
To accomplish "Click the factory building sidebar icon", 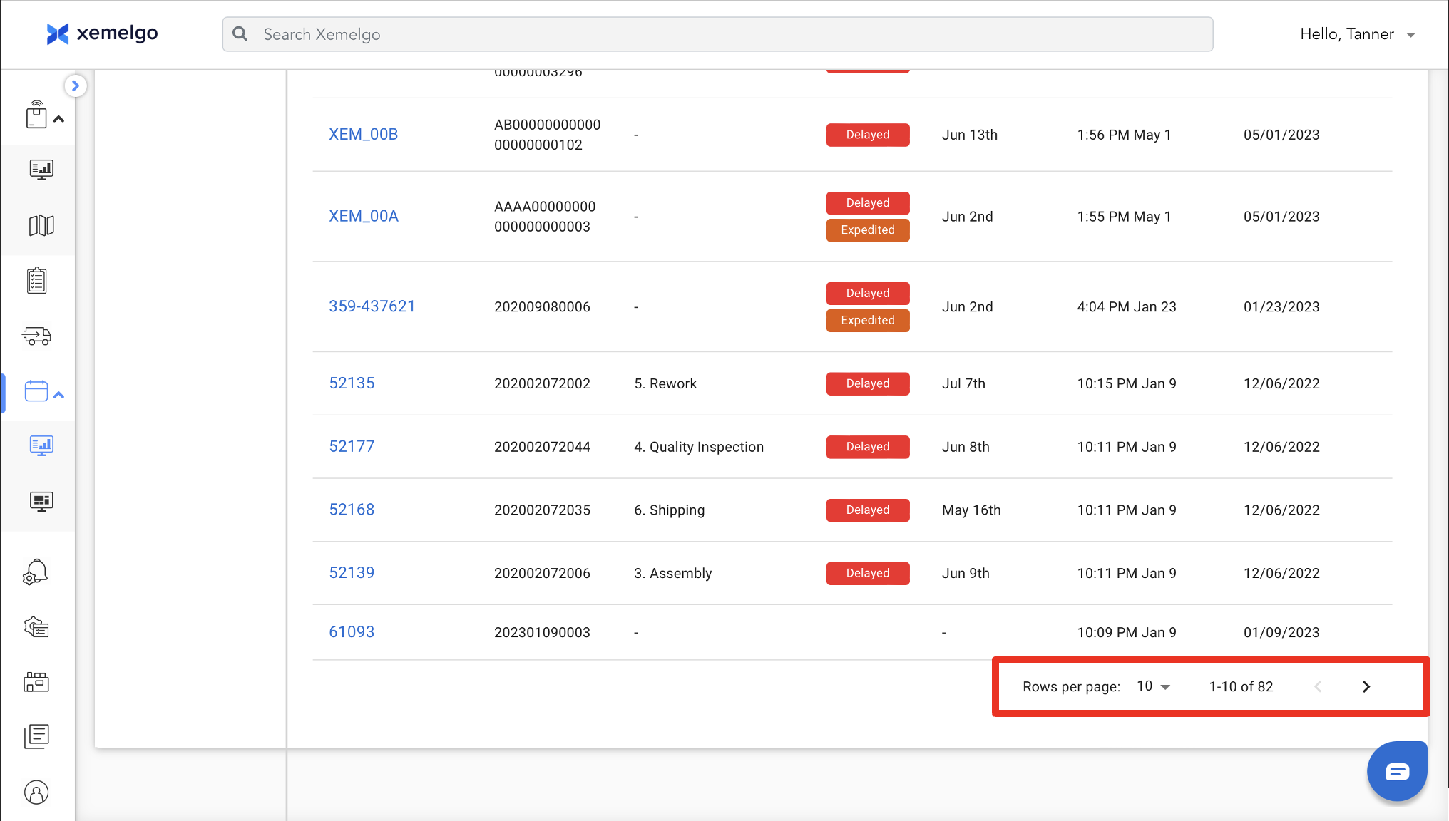I will tap(36, 682).
